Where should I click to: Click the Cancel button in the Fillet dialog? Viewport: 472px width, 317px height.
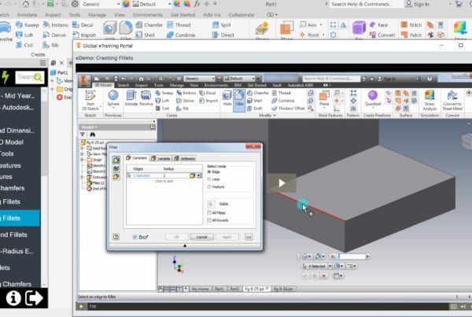click(x=201, y=236)
